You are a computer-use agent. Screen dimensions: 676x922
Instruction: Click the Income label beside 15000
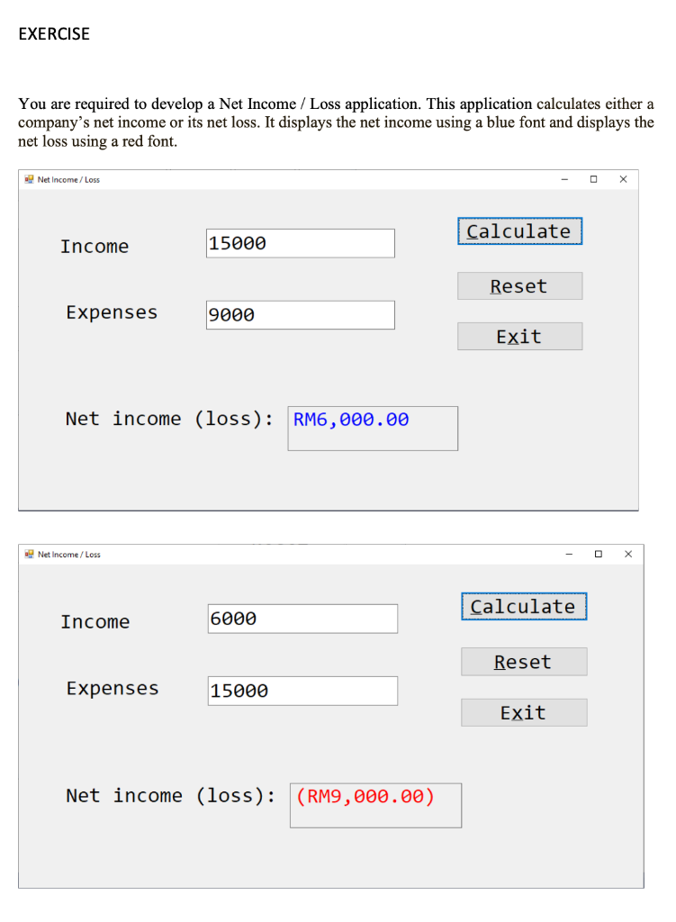click(95, 247)
